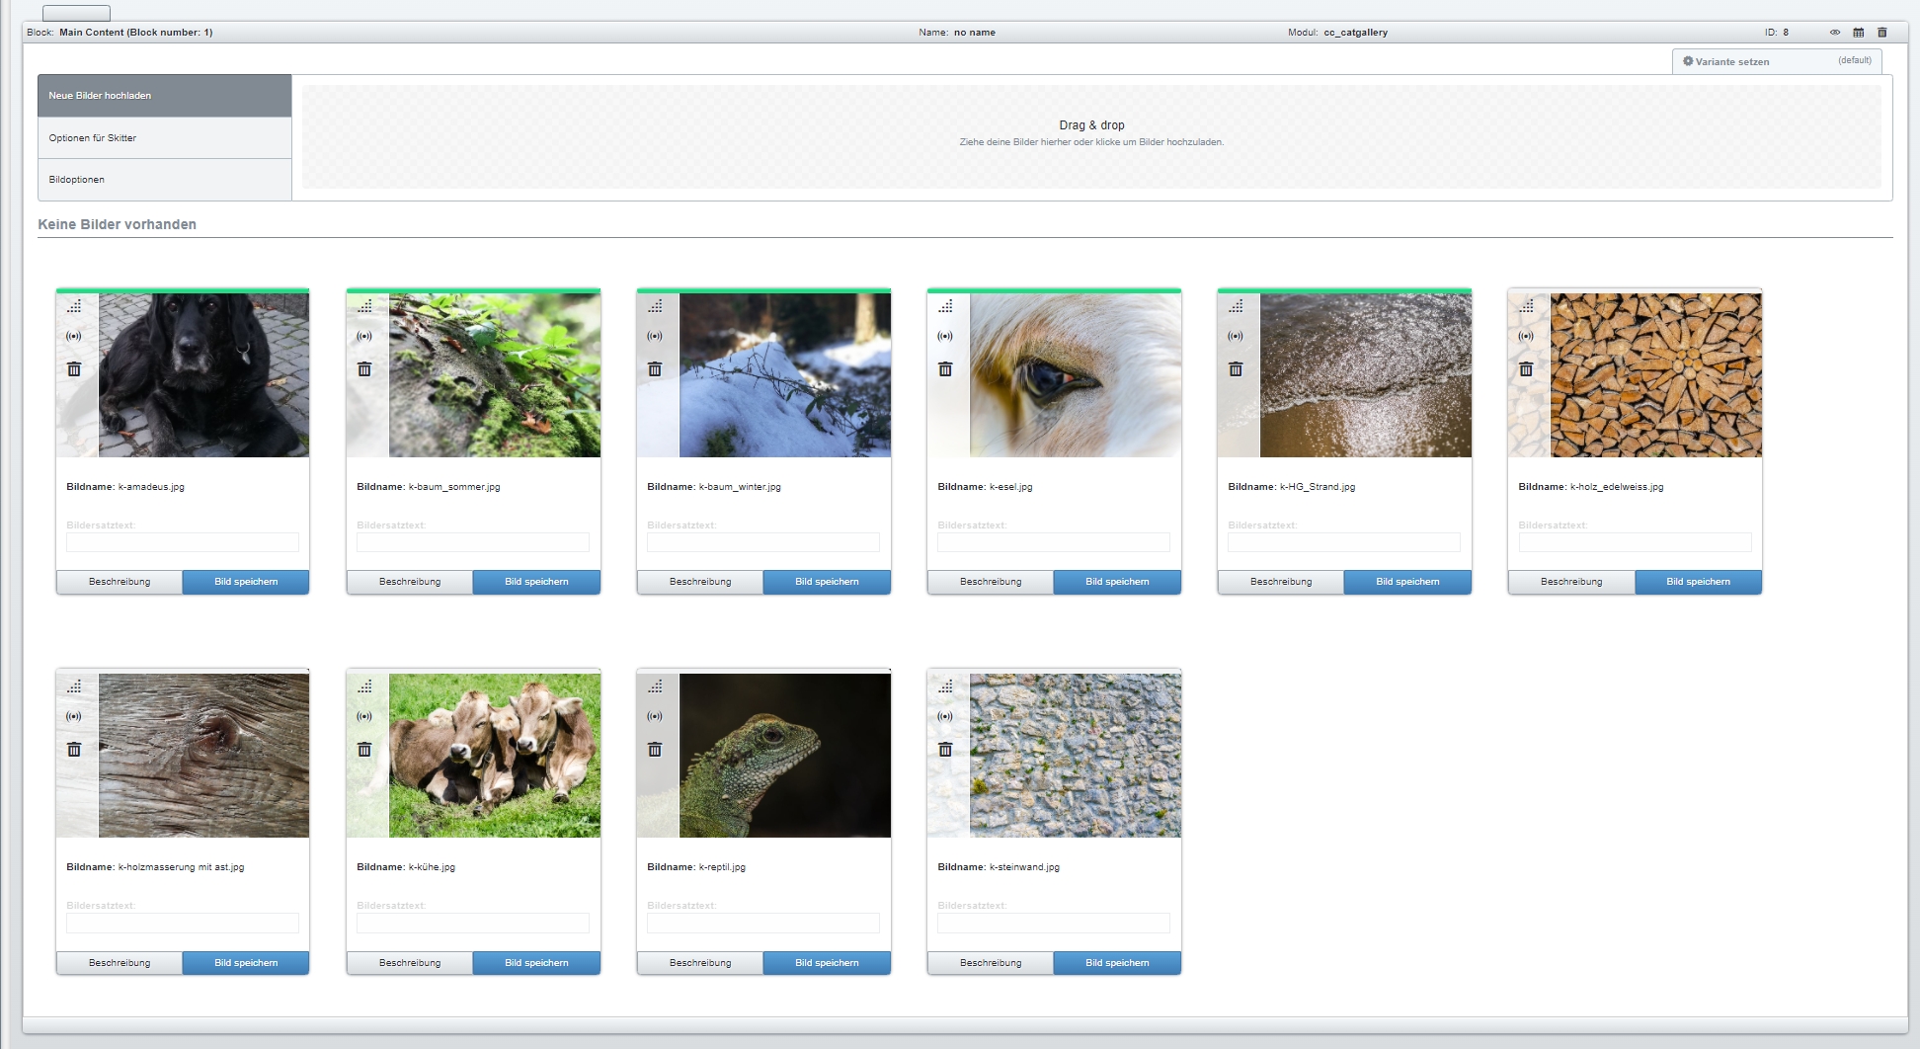
Task: Save k-esel.jpg with Bild speichern
Action: (x=1117, y=582)
